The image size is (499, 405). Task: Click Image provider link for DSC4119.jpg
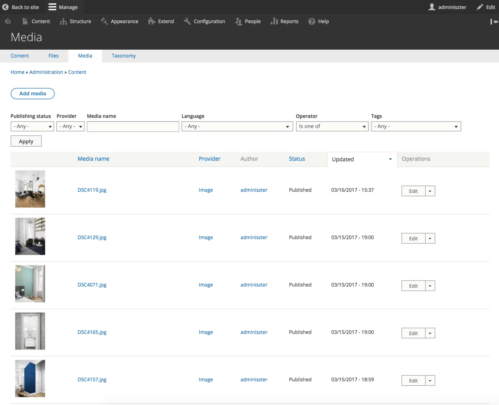point(206,190)
